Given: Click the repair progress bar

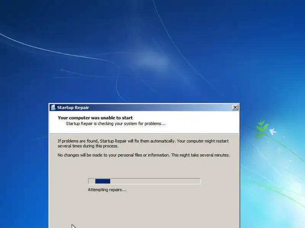Looking at the screenshot, I should 144,181.
